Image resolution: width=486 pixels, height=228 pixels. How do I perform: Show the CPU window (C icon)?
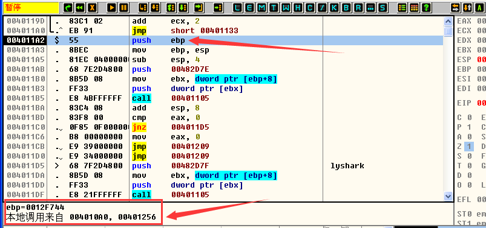click(x=310, y=7)
